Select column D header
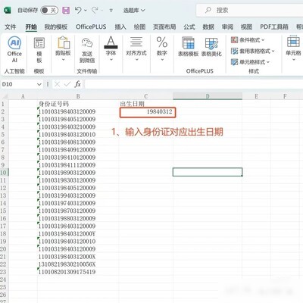Screen dimensions: 303x303 click(x=208, y=96)
